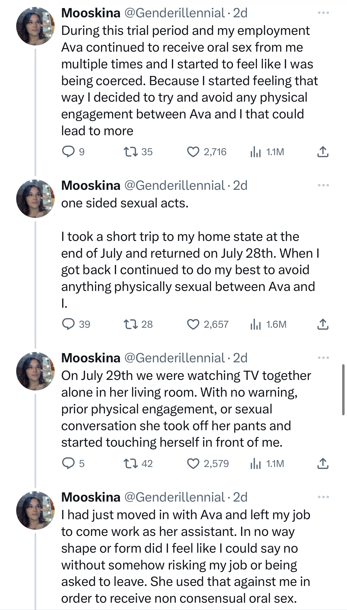Open profile picture on the second tweet
This screenshot has height=610, width=347.
pos(35,198)
